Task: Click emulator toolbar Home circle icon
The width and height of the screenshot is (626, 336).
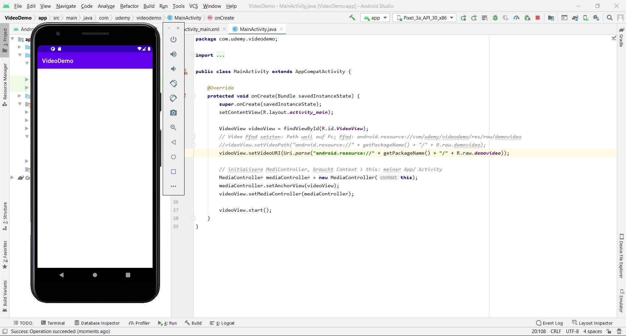Action: (173, 157)
